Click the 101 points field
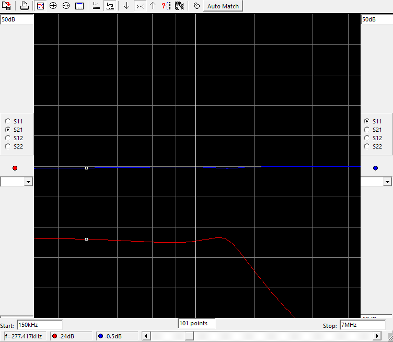The image size is (393, 342). [196, 323]
